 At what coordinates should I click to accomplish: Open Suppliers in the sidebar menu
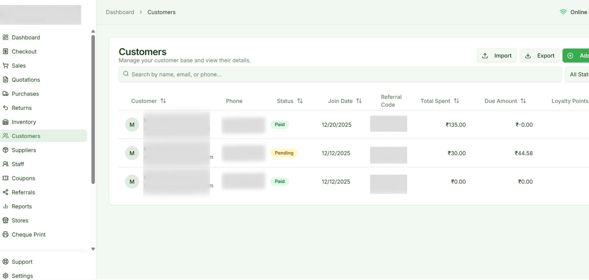click(24, 150)
